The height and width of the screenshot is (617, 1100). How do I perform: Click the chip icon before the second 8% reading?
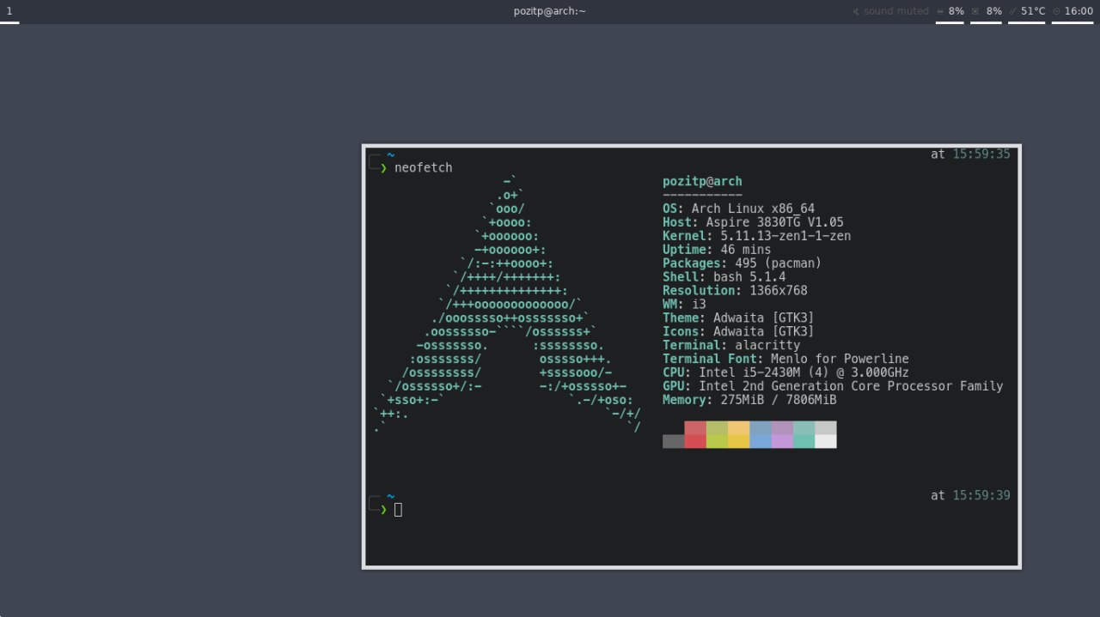click(x=975, y=11)
